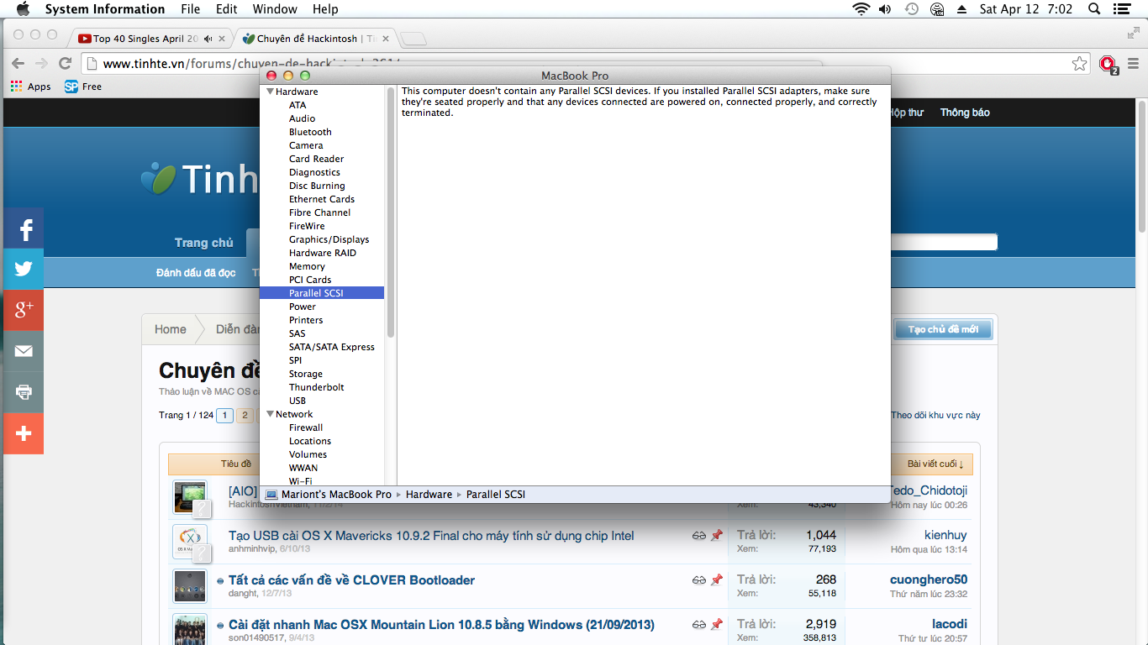The image size is (1148, 645).
Task: Open the System Information menu
Action: [x=105, y=9]
